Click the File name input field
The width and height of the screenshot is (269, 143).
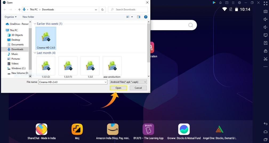(x=71, y=82)
